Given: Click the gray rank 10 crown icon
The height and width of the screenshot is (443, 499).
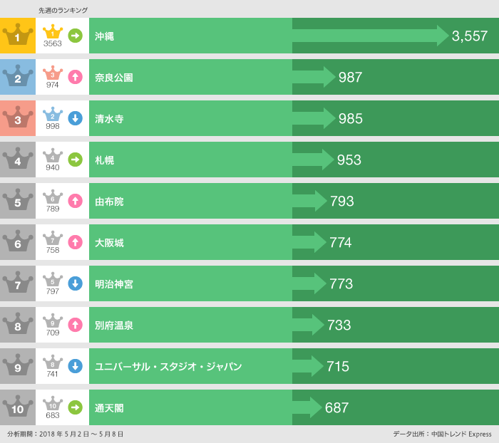Looking at the screenshot, I should (18, 407).
